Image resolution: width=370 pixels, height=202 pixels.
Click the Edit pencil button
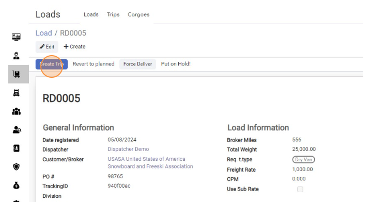[x=47, y=46]
